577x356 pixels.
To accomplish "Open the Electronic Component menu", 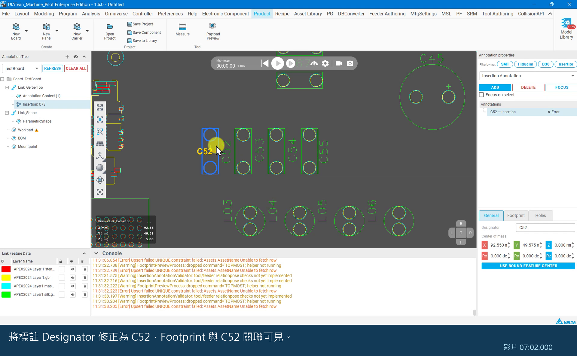I will pyautogui.click(x=225, y=14).
